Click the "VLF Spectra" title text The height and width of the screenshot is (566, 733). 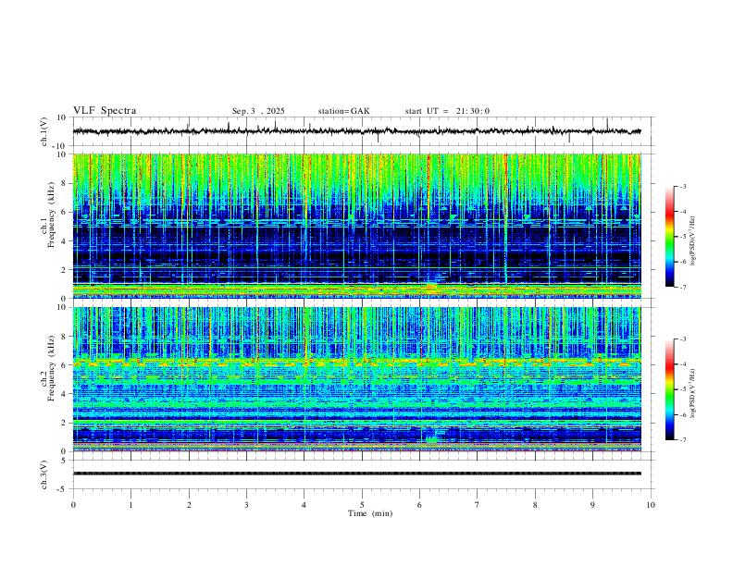point(105,111)
